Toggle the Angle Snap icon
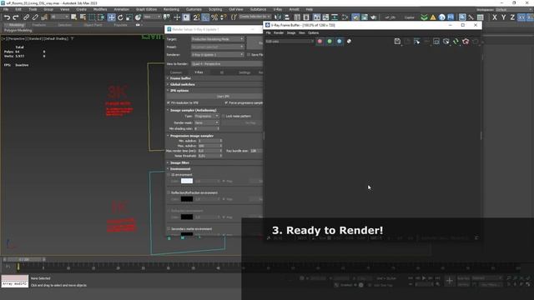This screenshot has width=534, height=300. (x=205, y=17)
